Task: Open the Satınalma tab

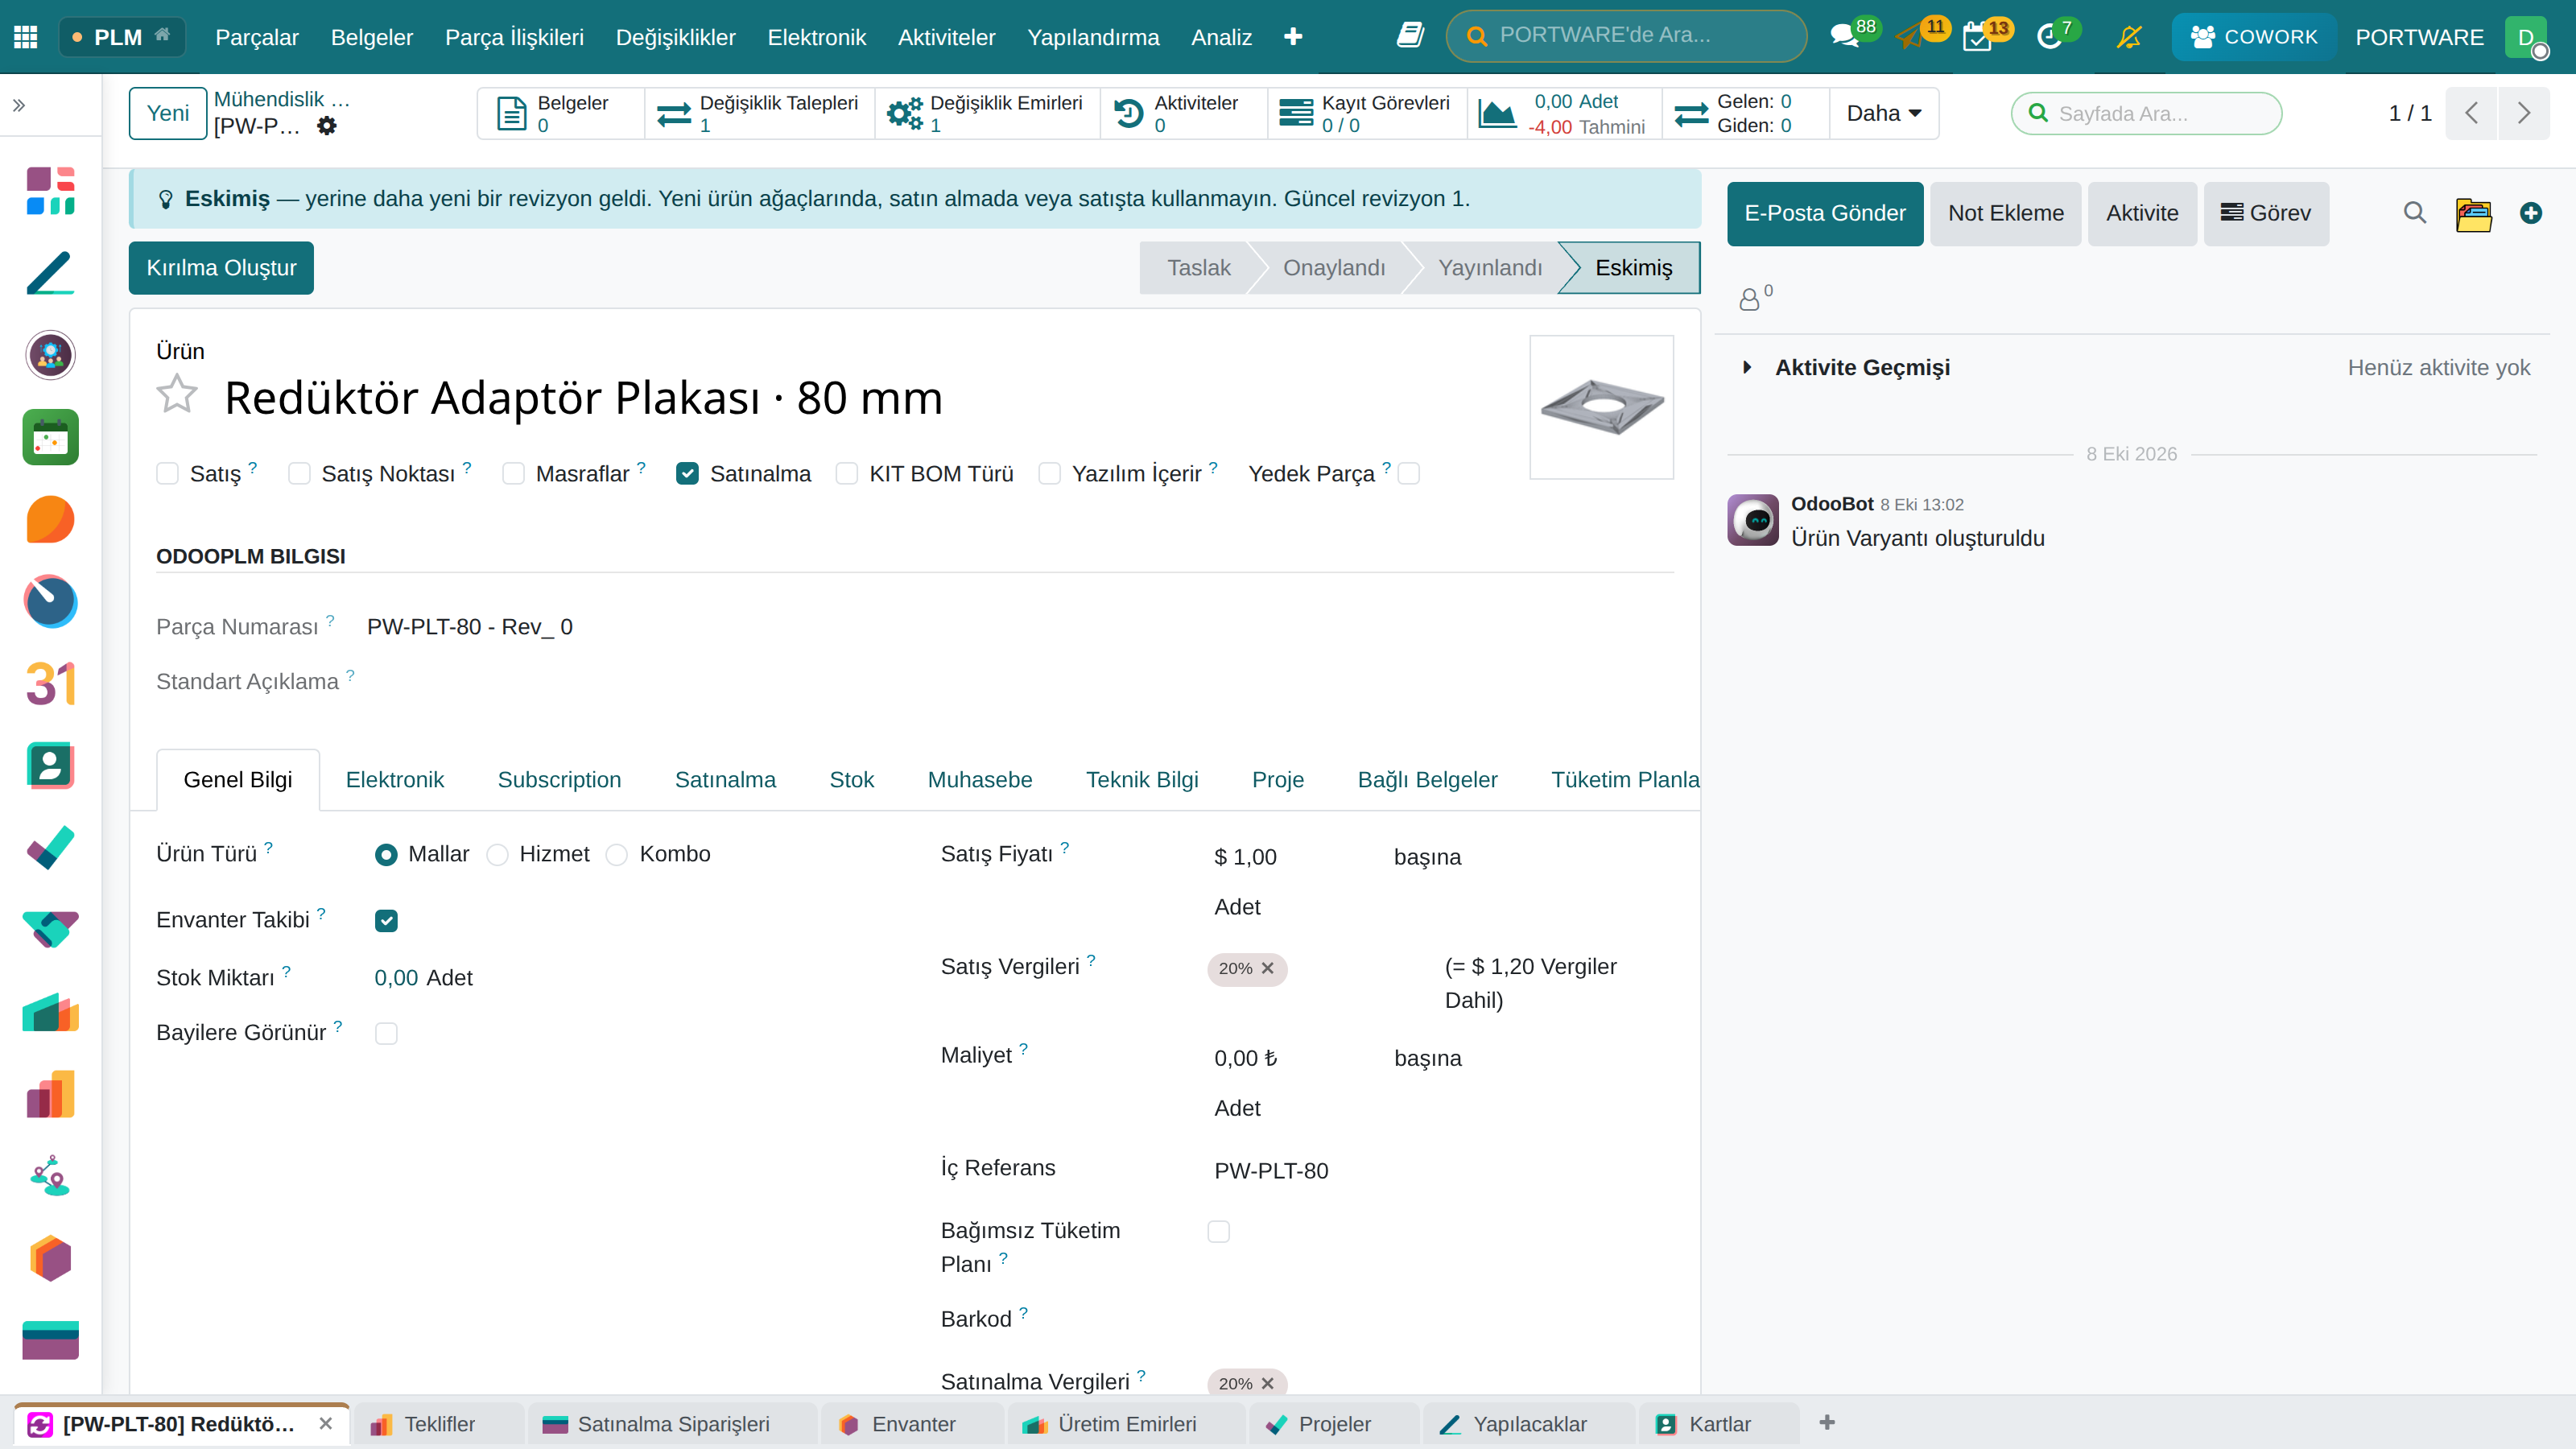Action: (725, 780)
